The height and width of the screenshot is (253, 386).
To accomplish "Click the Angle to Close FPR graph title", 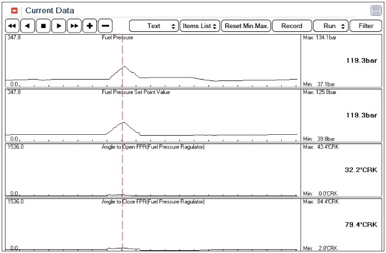I will tap(153, 202).
